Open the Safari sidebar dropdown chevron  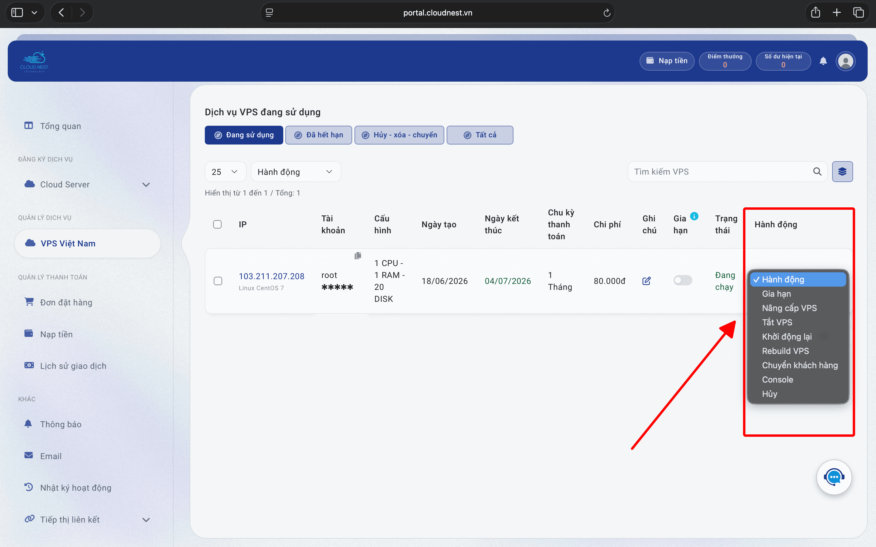[34, 13]
